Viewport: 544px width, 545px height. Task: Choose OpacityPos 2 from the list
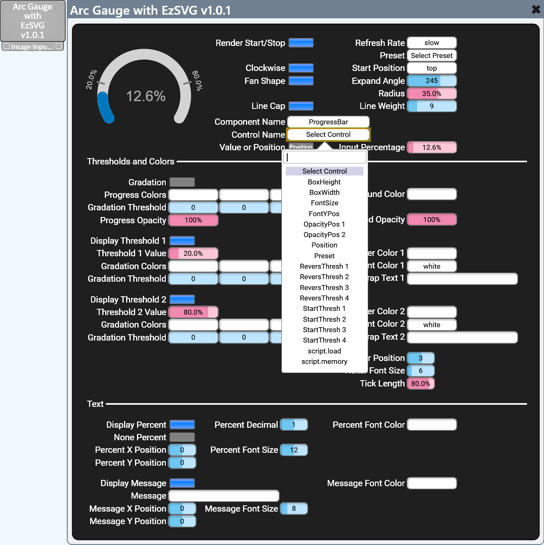(x=324, y=235)
